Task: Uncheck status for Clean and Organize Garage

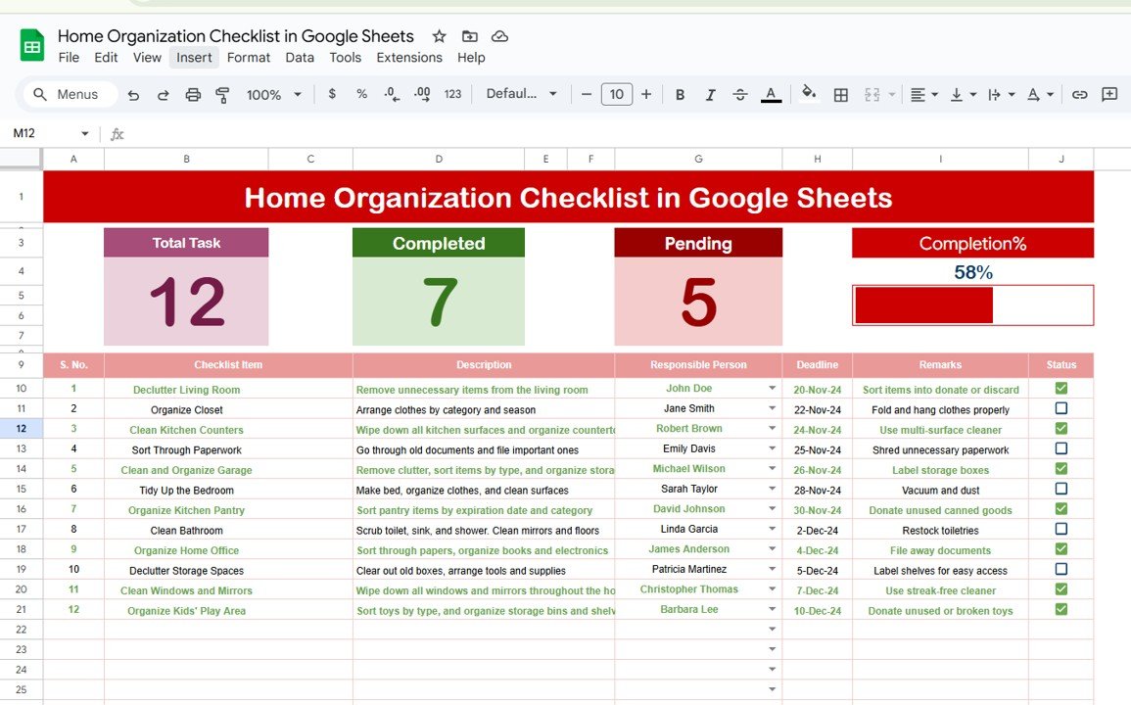Action: tap(1061, 469)
